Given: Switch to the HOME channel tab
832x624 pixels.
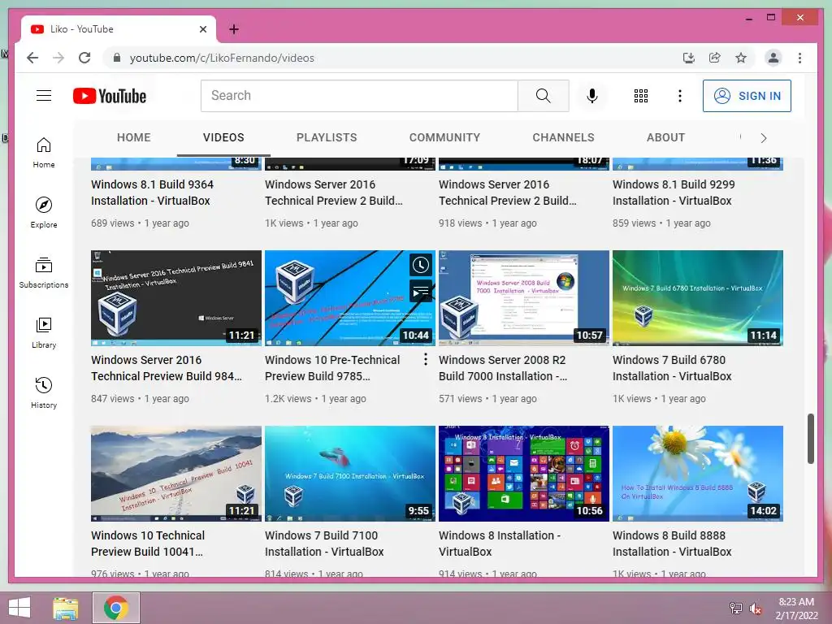Looking at the screenshot, I should 134,137.
